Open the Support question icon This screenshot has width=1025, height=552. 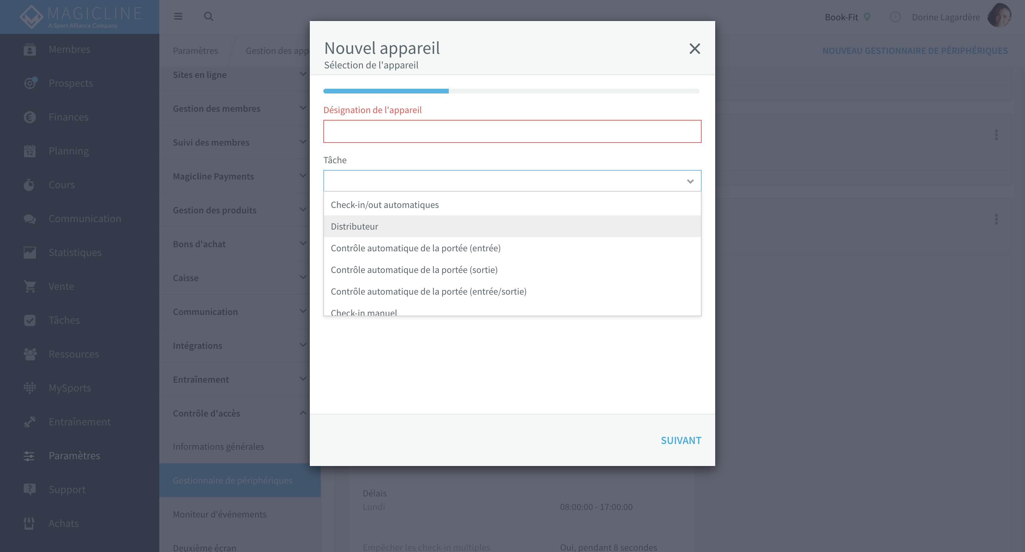29,489
